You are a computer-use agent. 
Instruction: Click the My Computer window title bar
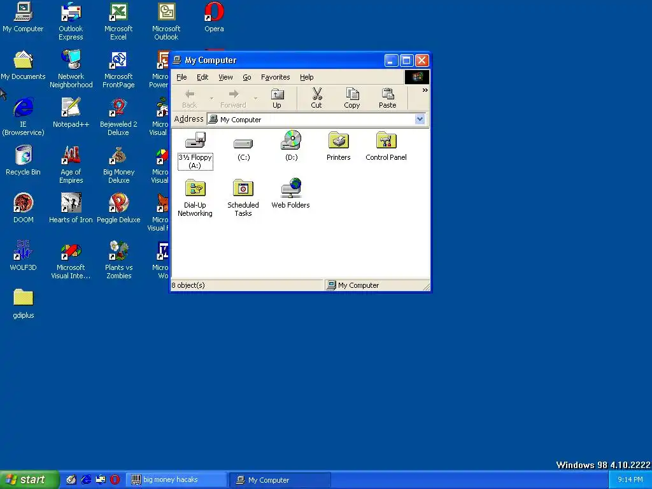[x=276, y=60]
